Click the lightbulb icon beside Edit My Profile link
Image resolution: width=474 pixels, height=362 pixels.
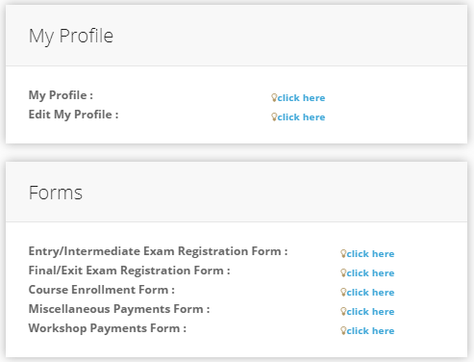tap(274, 116)
